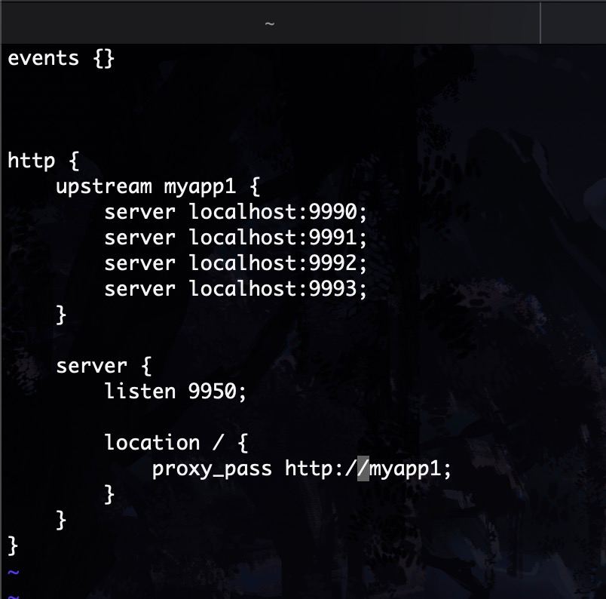Image resolution: width=606 pixels, height=599 pixels.
Task: Click the highlighted cursor slash in http://
Action: [x=363, y=468]
